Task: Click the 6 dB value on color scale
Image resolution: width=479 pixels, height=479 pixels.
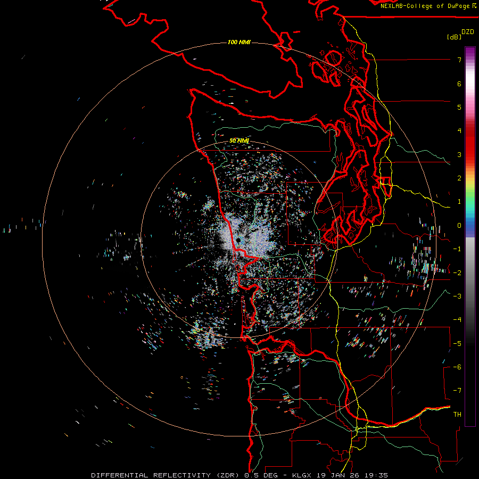Action: 459,84
